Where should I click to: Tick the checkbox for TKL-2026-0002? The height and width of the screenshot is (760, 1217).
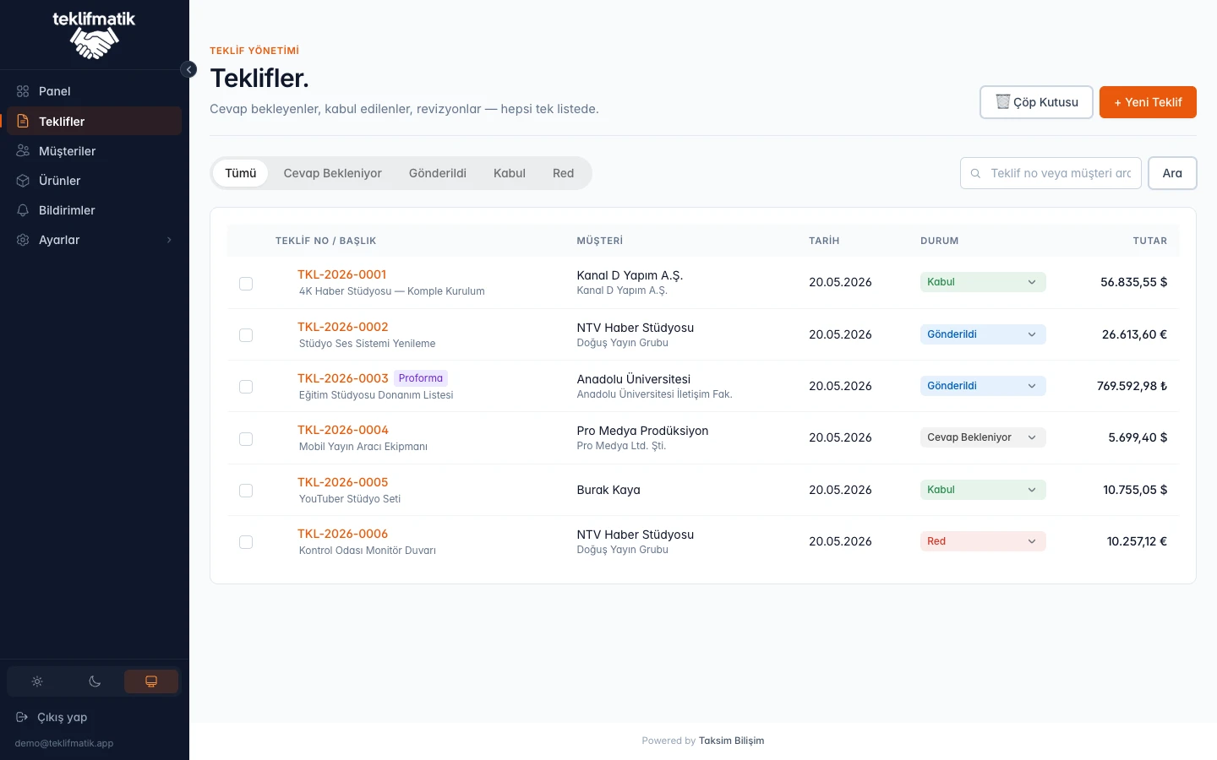tap(246, 335)
